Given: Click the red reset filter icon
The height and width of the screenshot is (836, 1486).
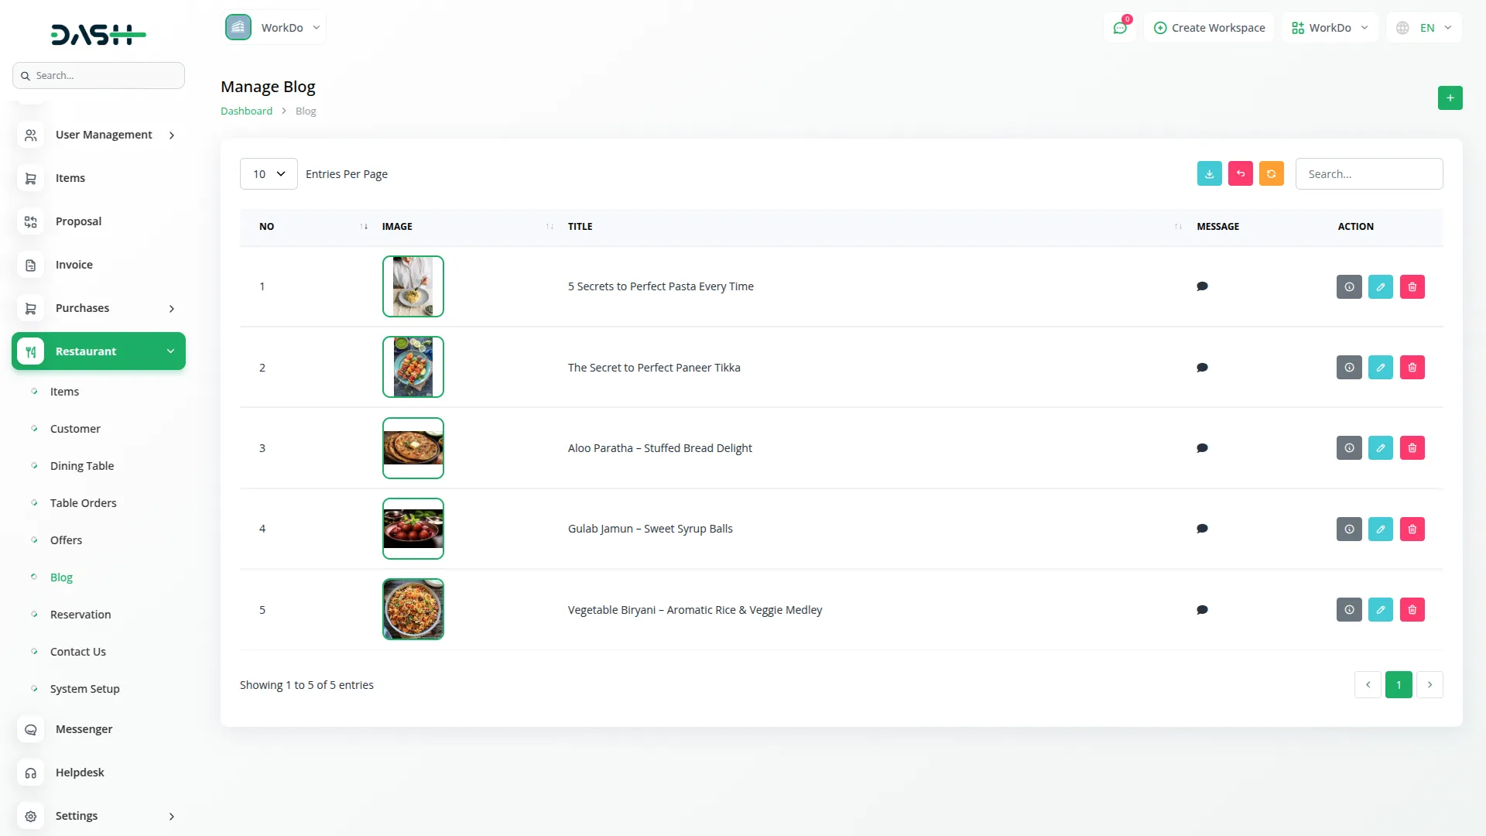Looking at the screenshot, I should click(1240, 173).
